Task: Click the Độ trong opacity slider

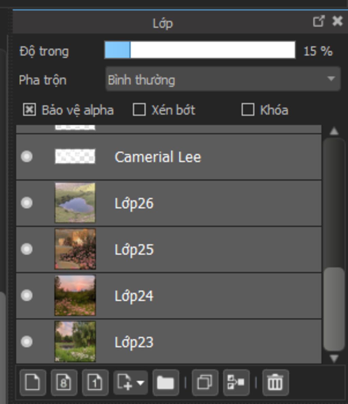Action: click(200, 50)
